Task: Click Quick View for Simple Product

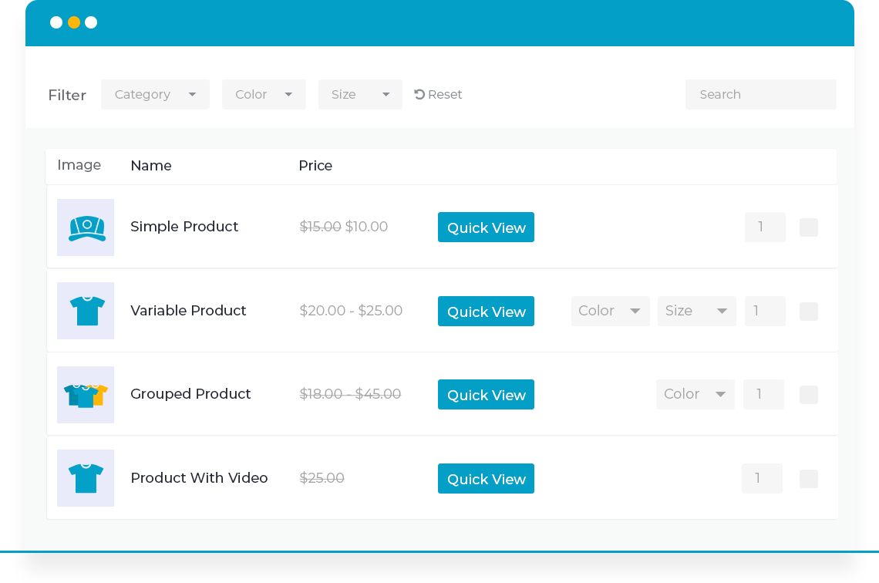Action: (486, 227)
